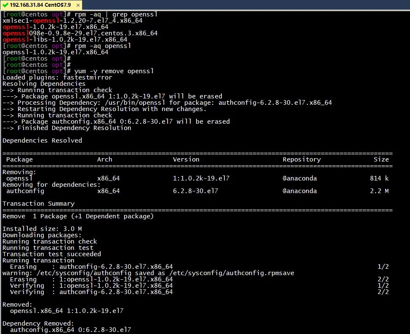Viewport: 410px width, 334px height.
Task: Click the 'Dependencies Resolved' line
Action: tap(42, 140)
